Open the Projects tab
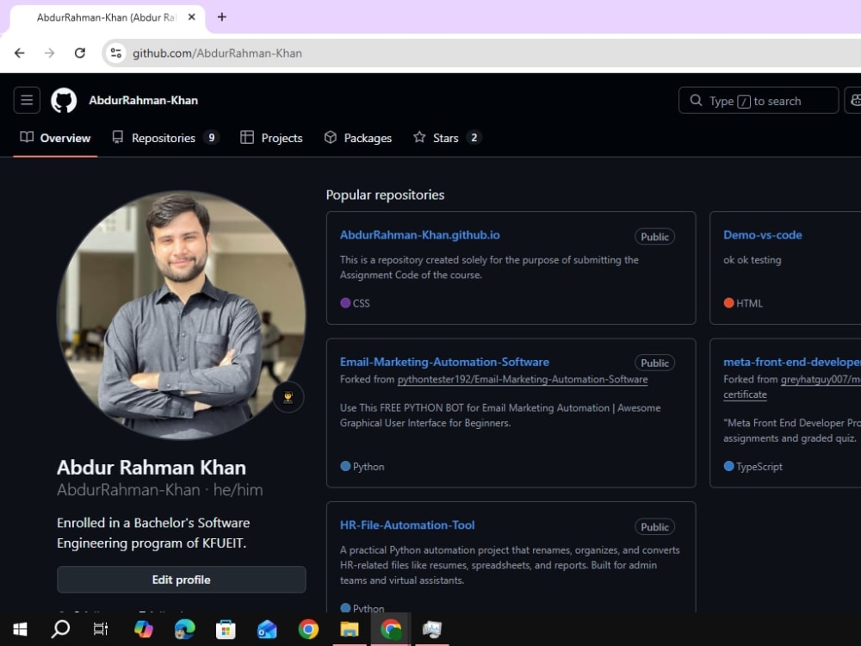This screenshot has height=646, width=861. (271, 138)
